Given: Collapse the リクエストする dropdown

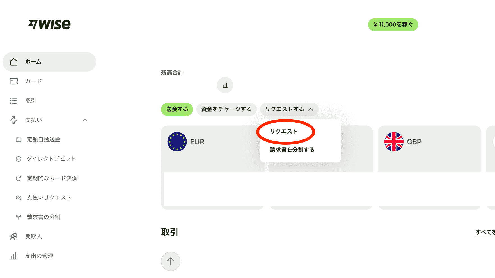Looking at the screenshot, I should coord(289,109).
